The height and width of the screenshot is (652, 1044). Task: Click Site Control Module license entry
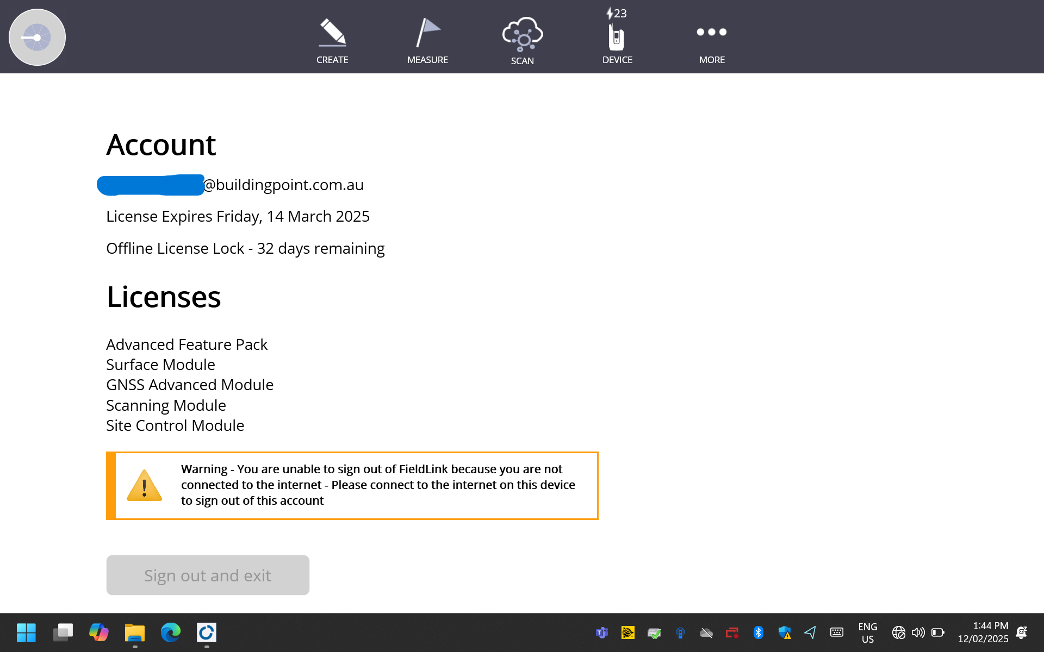pyautogui.click(x=175, y=425)
